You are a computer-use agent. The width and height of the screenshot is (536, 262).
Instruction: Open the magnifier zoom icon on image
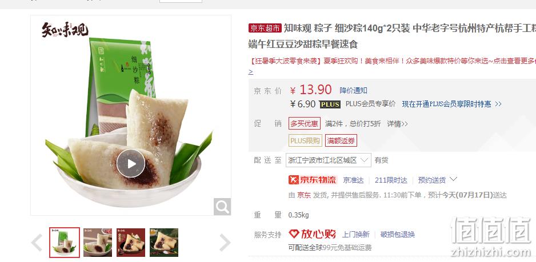pos(222,207)
